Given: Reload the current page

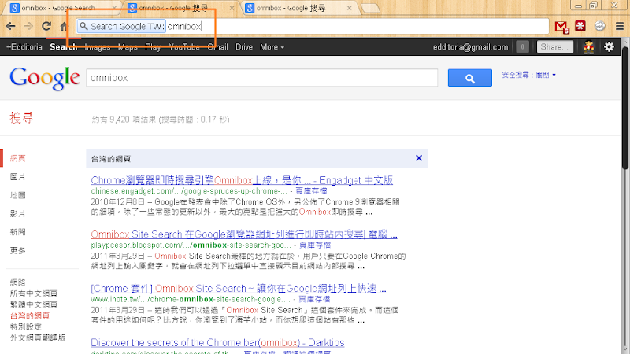Looking at the screenshot, I should click(46, 27).
